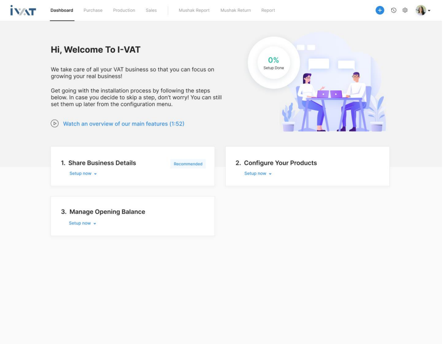Open the Production tab

pyautogui.click(x=124, y=10)
